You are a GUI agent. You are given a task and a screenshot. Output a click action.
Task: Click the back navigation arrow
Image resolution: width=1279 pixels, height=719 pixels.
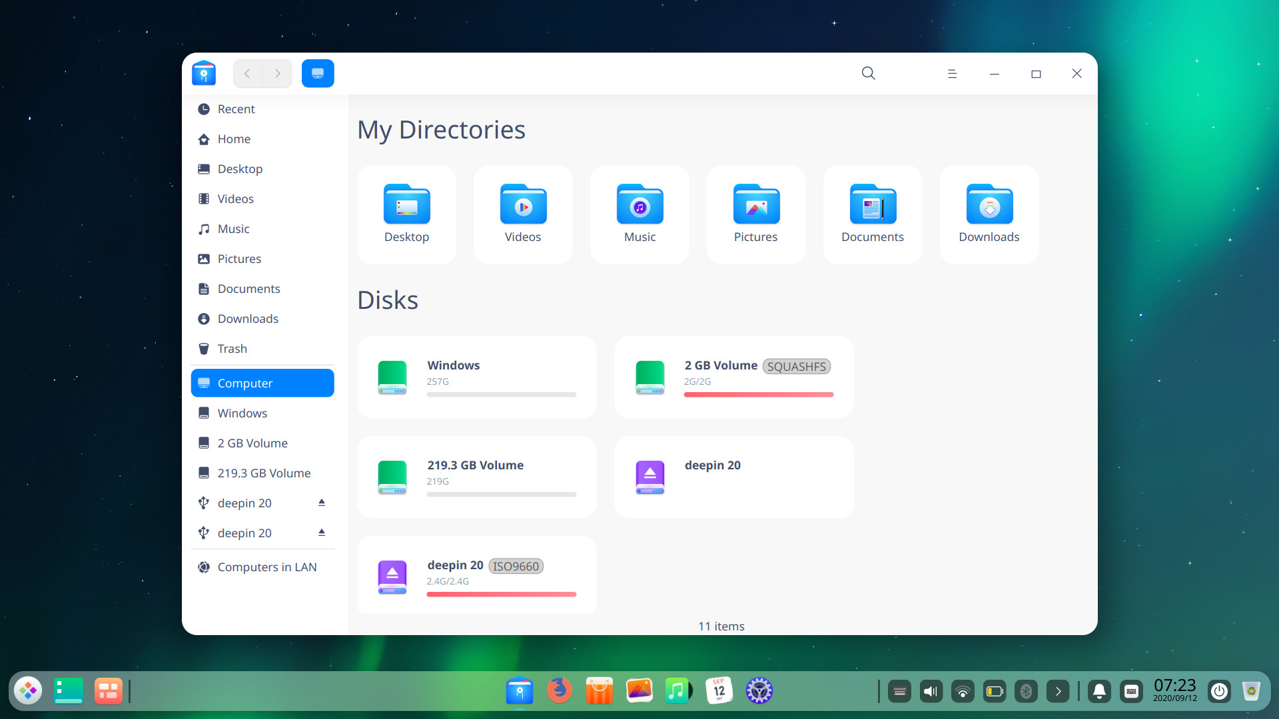(247, 73)
